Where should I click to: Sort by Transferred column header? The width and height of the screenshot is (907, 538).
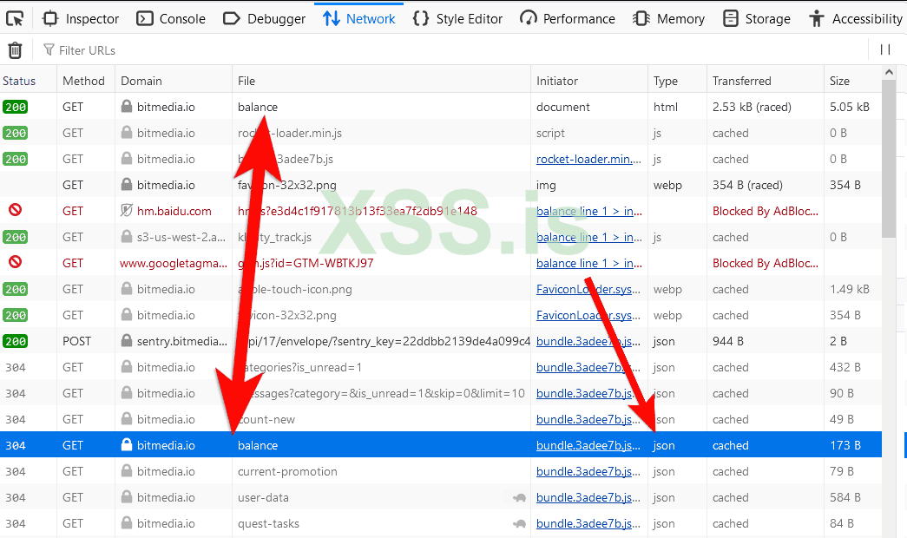(x=766, y=81)
